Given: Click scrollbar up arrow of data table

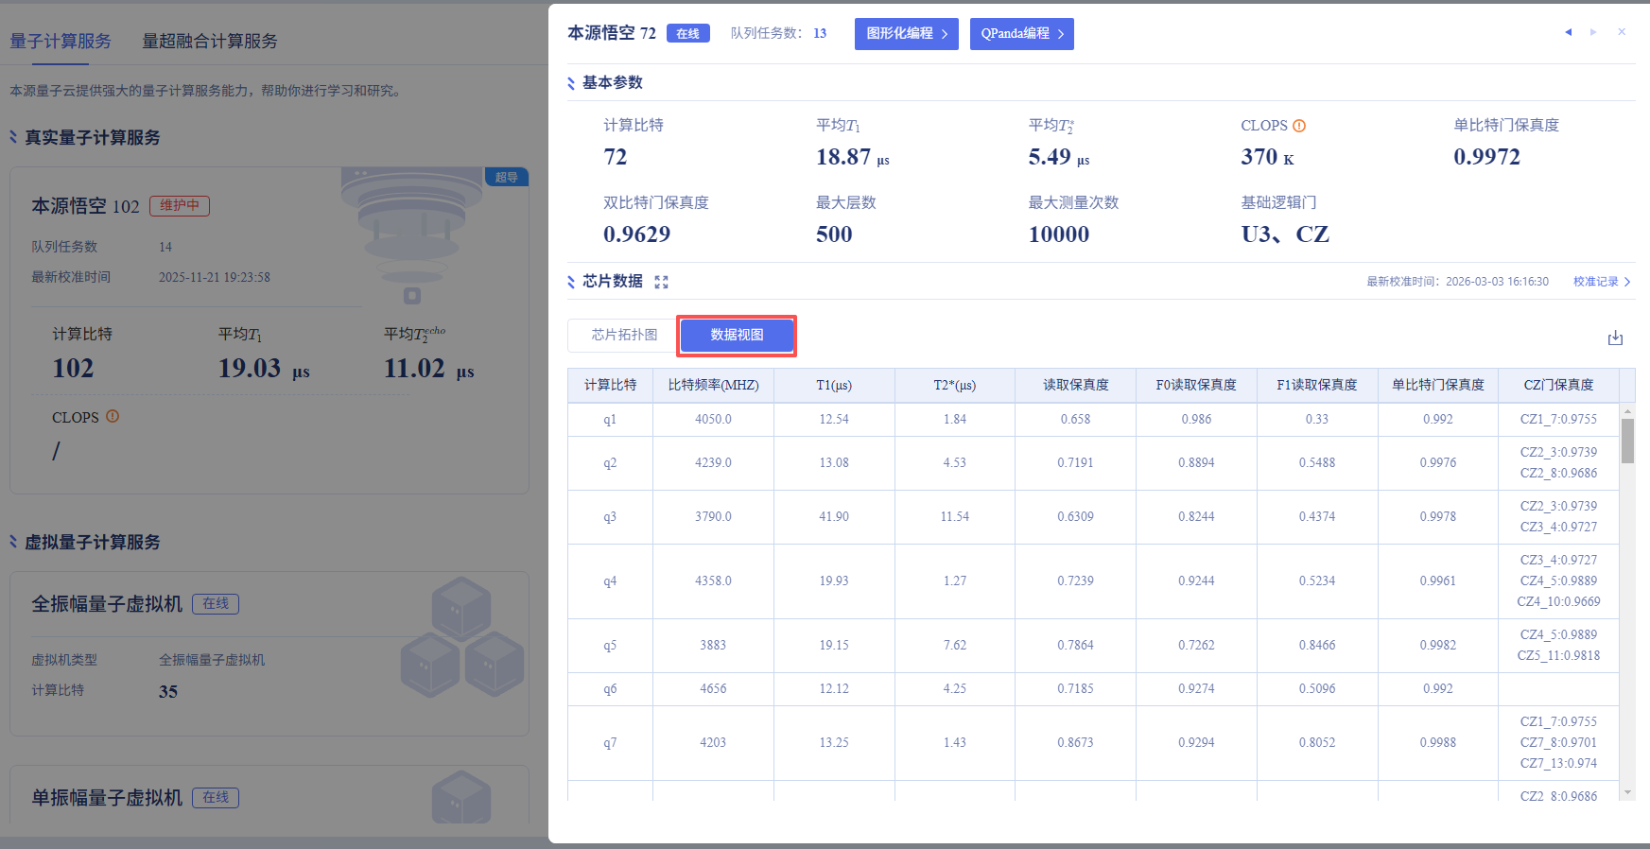Looking at the screenshot, I should click(1627, 411).
